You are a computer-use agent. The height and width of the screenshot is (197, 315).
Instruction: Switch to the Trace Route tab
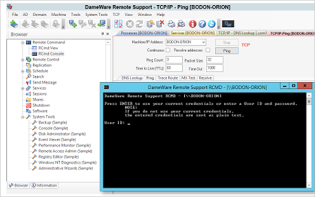[168, 78]
